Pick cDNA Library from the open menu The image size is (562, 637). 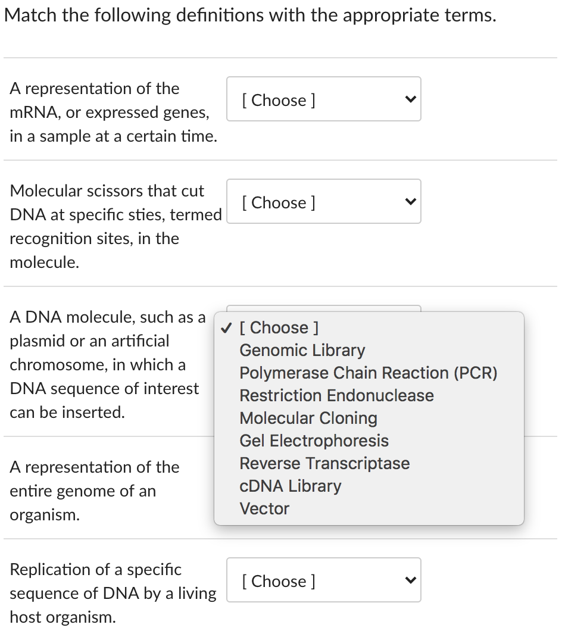pyautogui.click(x=290, y=486)
